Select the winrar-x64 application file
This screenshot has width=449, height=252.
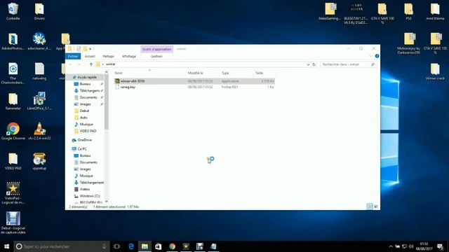194,81
